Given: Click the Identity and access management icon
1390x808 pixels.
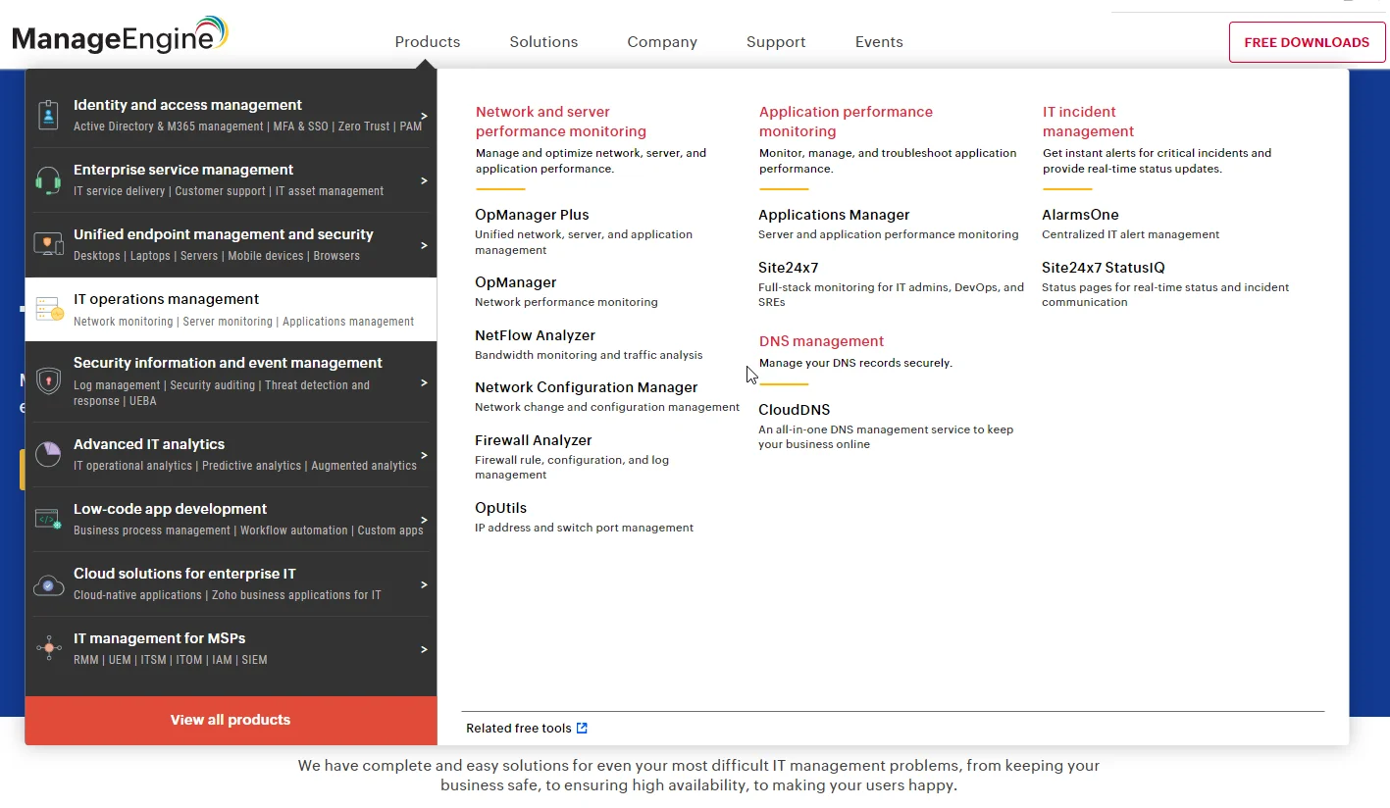Looking at the screenshot, I should [x=48, y=115].
